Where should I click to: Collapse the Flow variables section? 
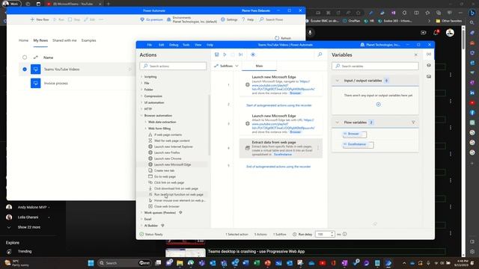[x=338, y=123]
